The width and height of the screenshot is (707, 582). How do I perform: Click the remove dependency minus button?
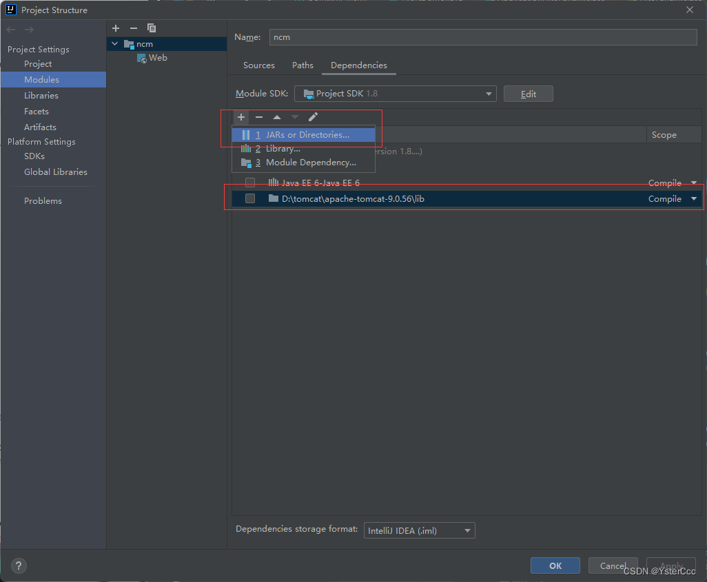click(259, 117)
